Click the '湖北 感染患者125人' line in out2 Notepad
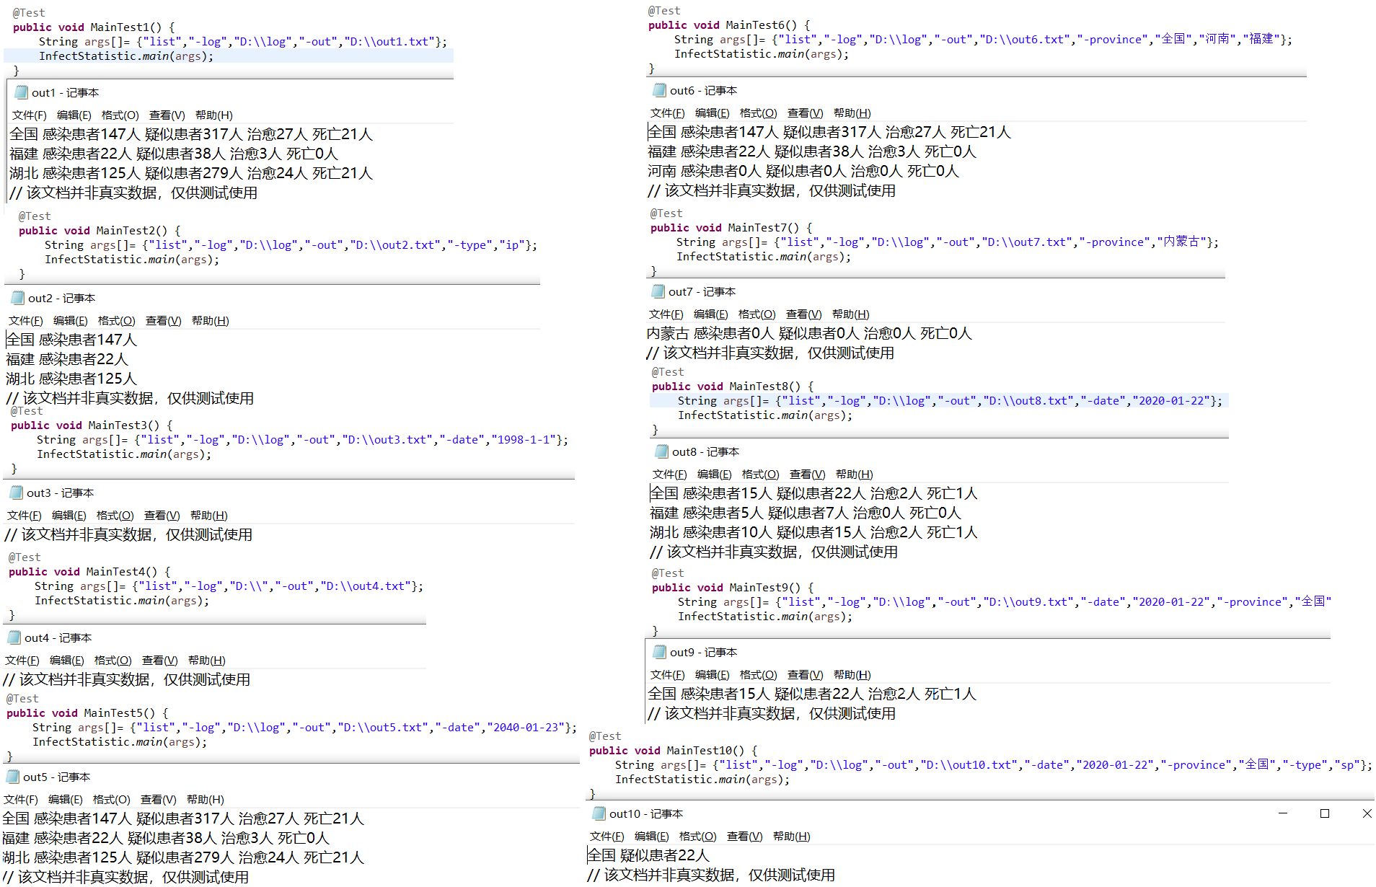This screenshot has width=1376, height=887. point(71,379)
